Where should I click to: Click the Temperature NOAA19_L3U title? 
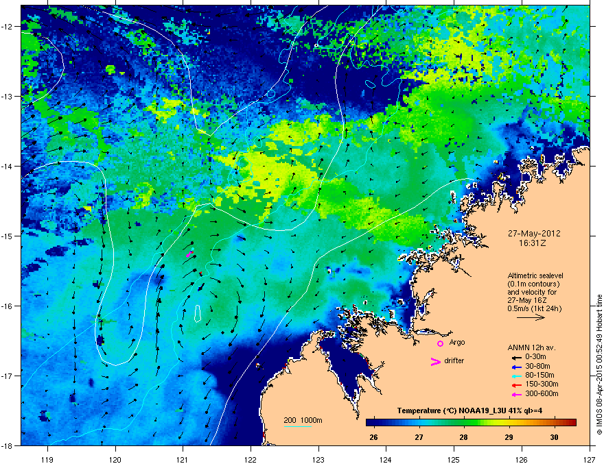469,410
